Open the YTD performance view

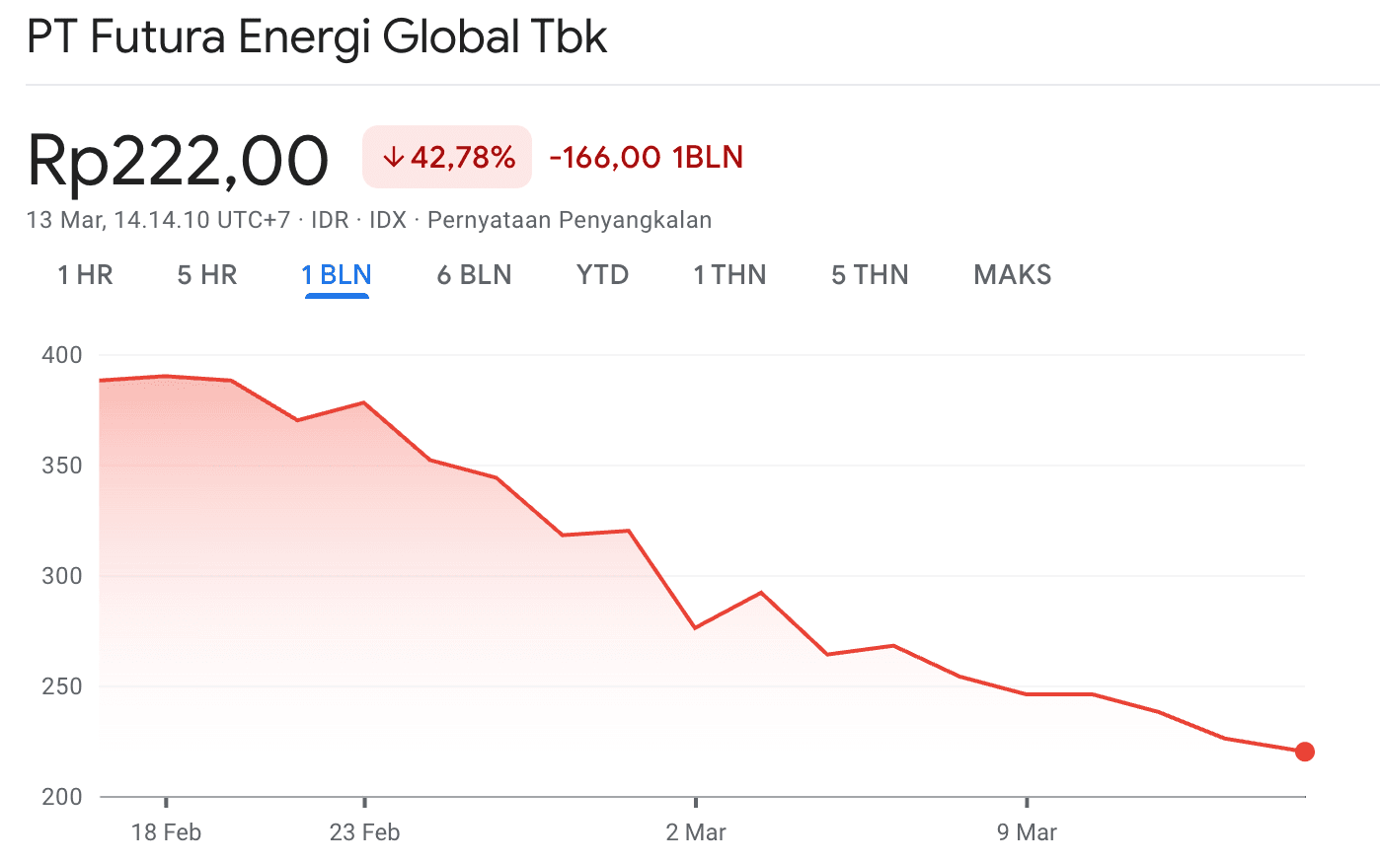(x=602, y=275)
